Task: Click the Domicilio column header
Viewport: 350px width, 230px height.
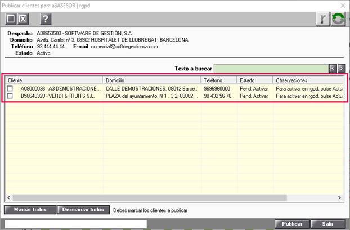Action: coord(151,80)
